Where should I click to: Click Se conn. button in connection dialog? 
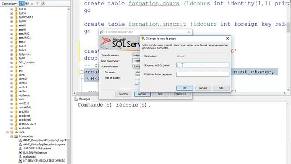[124, 94]
